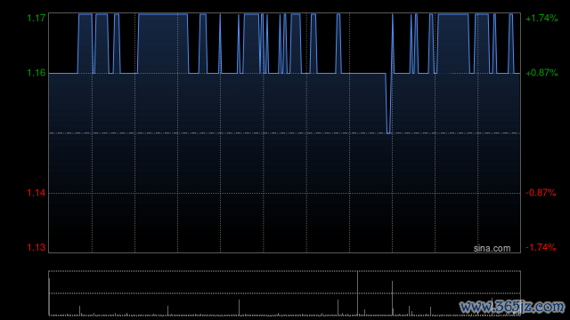The height and width of the screenshot is (320, 570).
Task: Click the dashed middle horizontal baseline
Action: [x=285, y=133]
